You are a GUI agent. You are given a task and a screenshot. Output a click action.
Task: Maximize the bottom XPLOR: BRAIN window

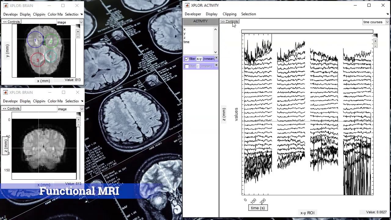point(64,92)
